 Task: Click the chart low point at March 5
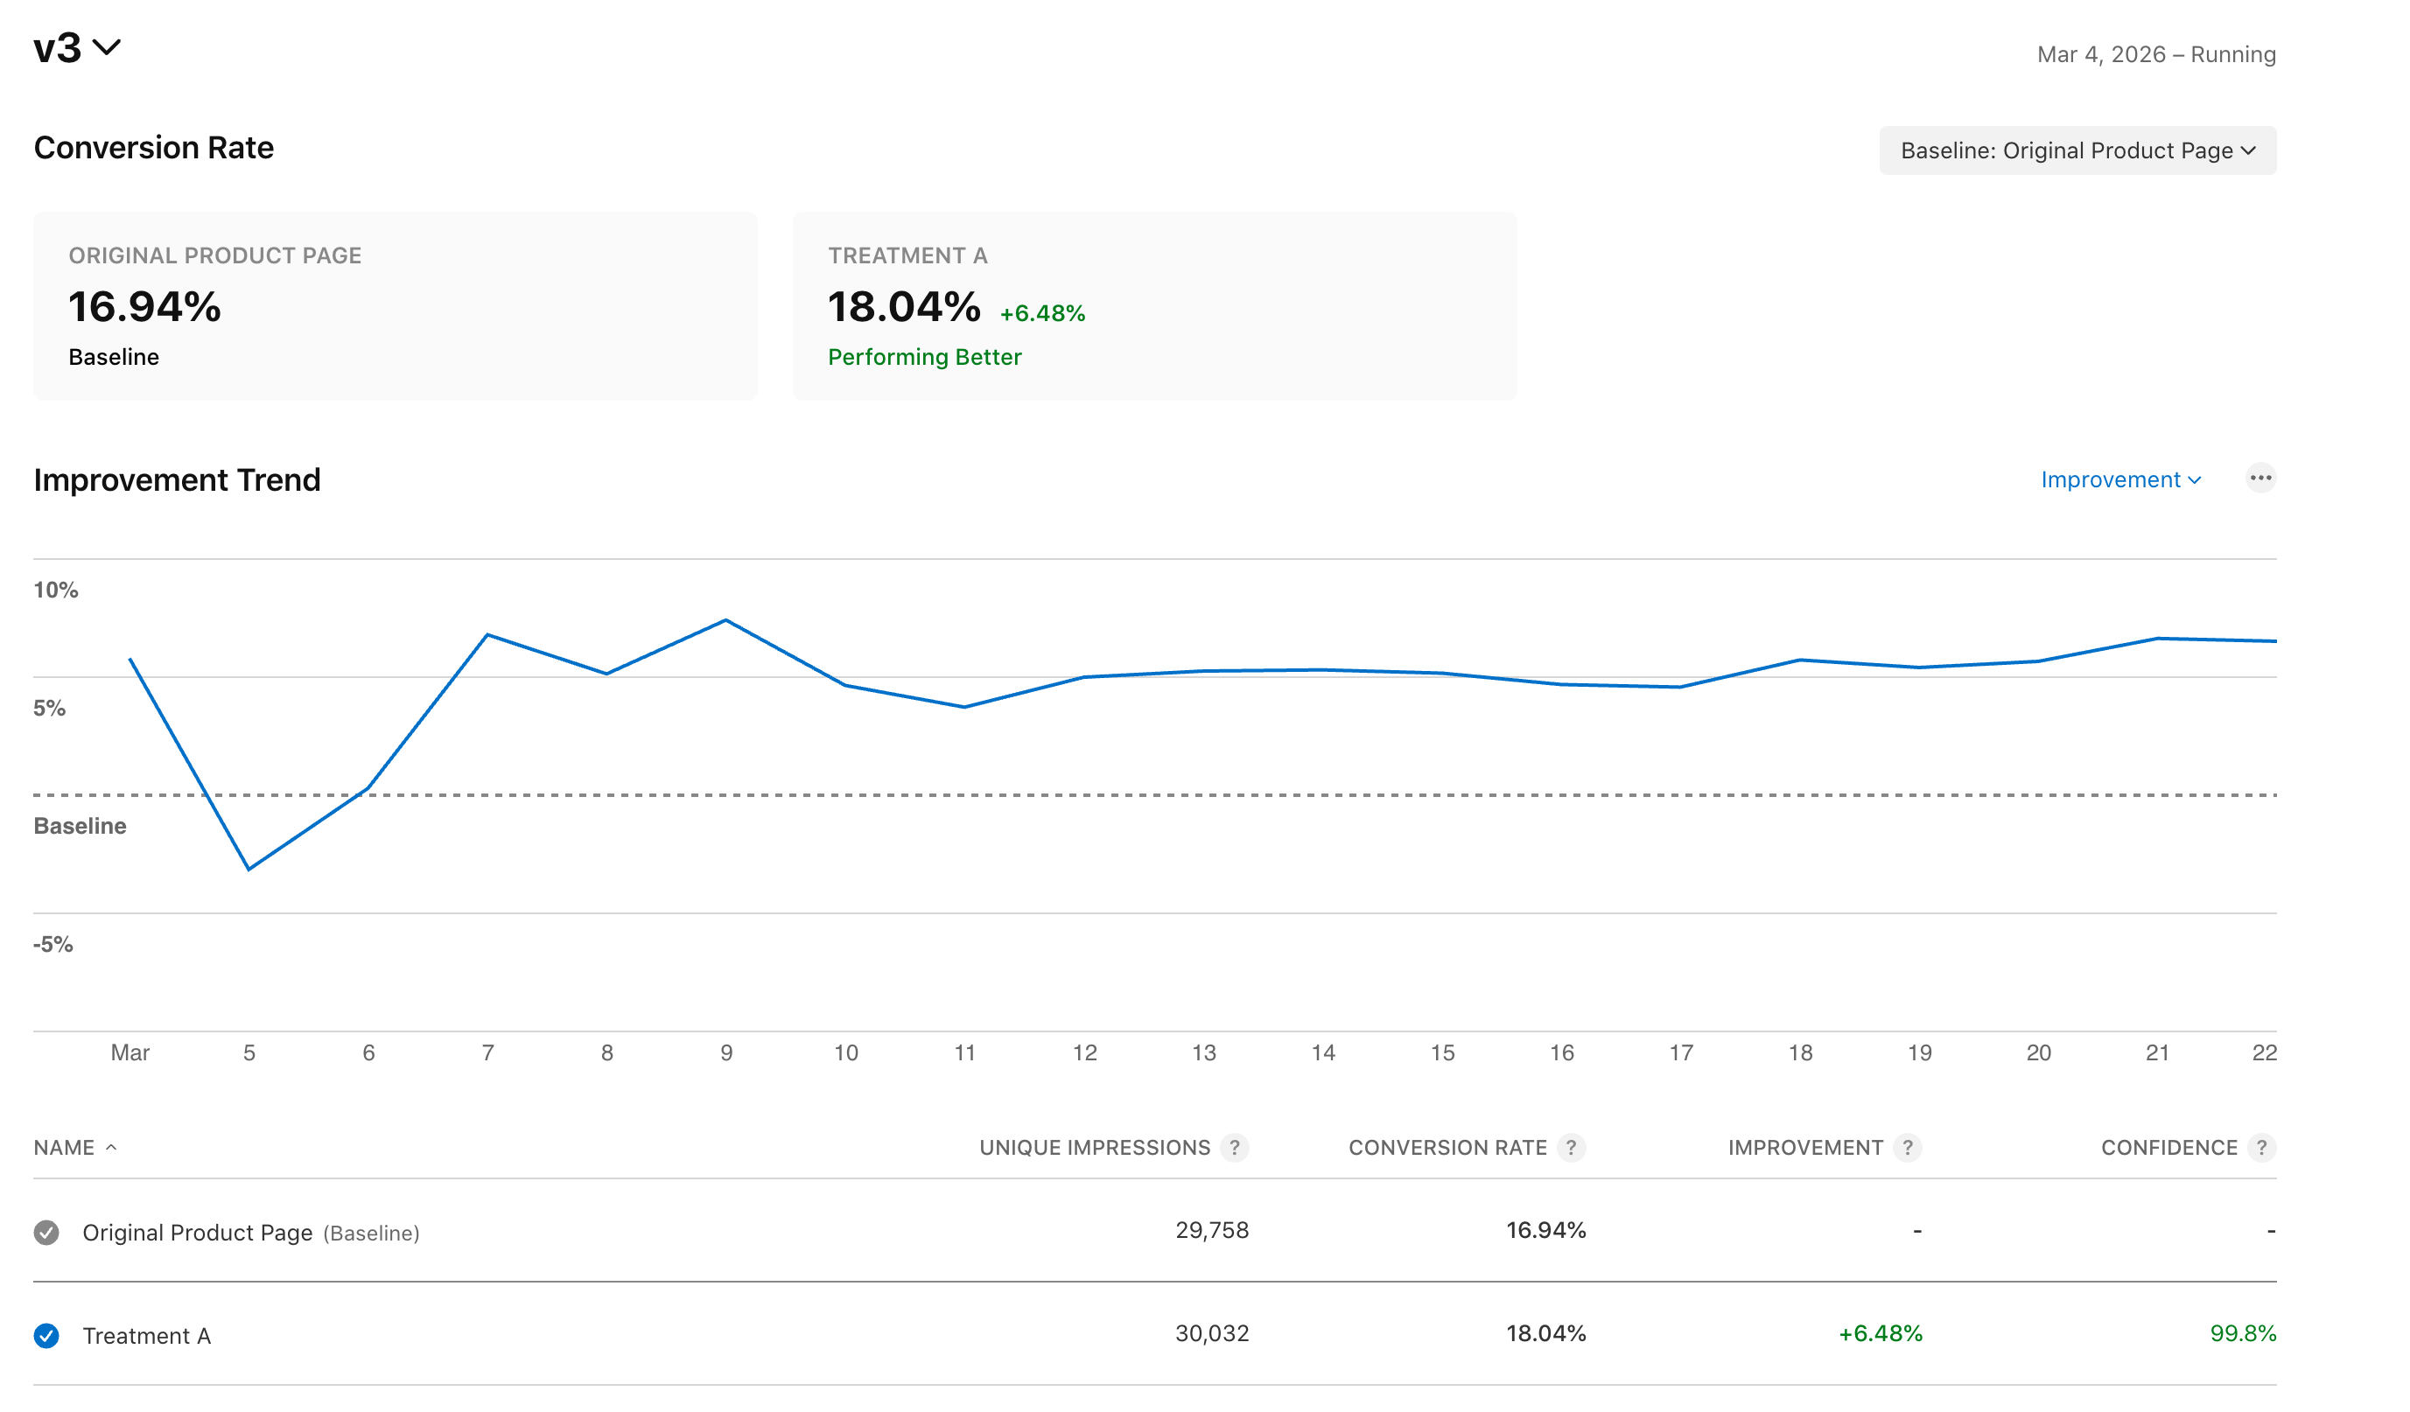(249, 869)
